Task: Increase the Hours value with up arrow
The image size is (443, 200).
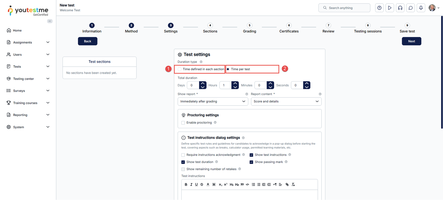Action: [235, 83]
